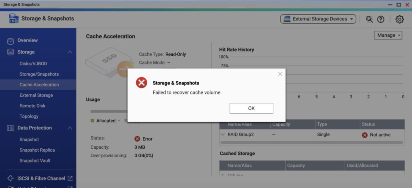The height and width of the screenshot is (188, 412).
Task: Click the RAID table horizontal scrollbar
Action: (x=312, y=142)
